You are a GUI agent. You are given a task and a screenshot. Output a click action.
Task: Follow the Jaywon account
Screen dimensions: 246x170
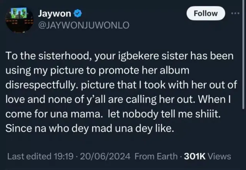206,13
